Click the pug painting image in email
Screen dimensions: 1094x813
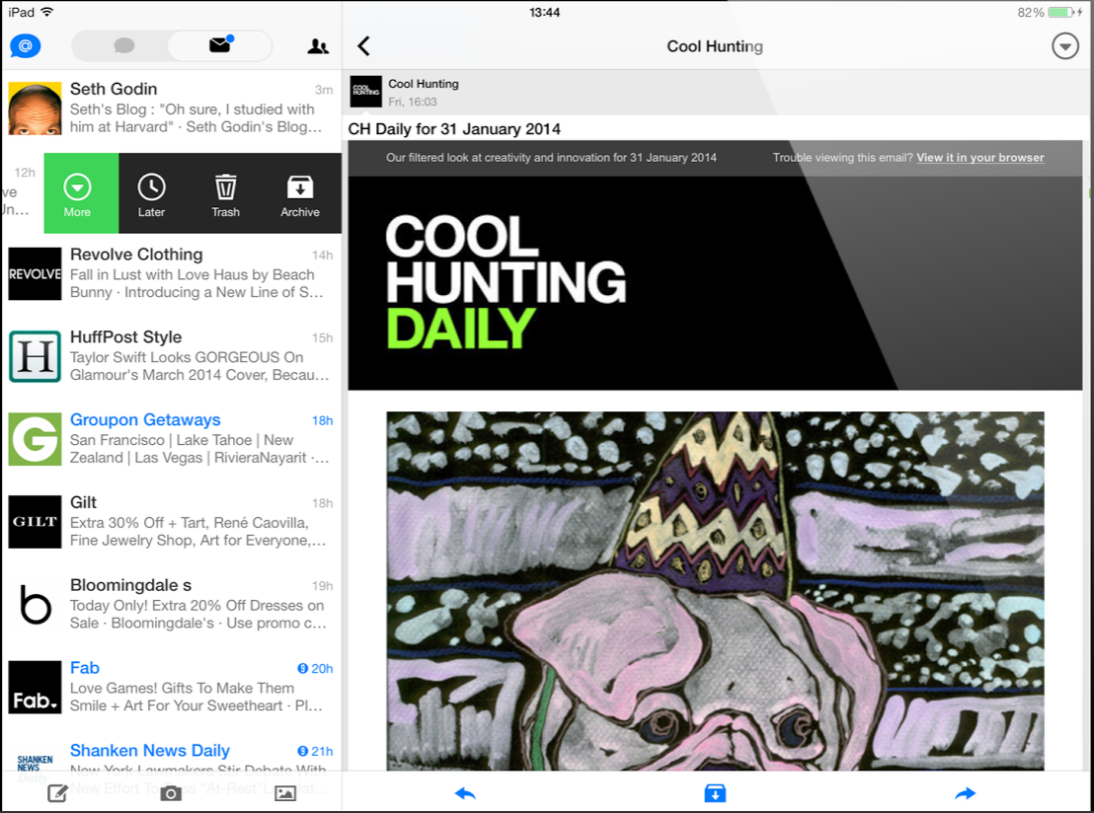pos(715,591)
